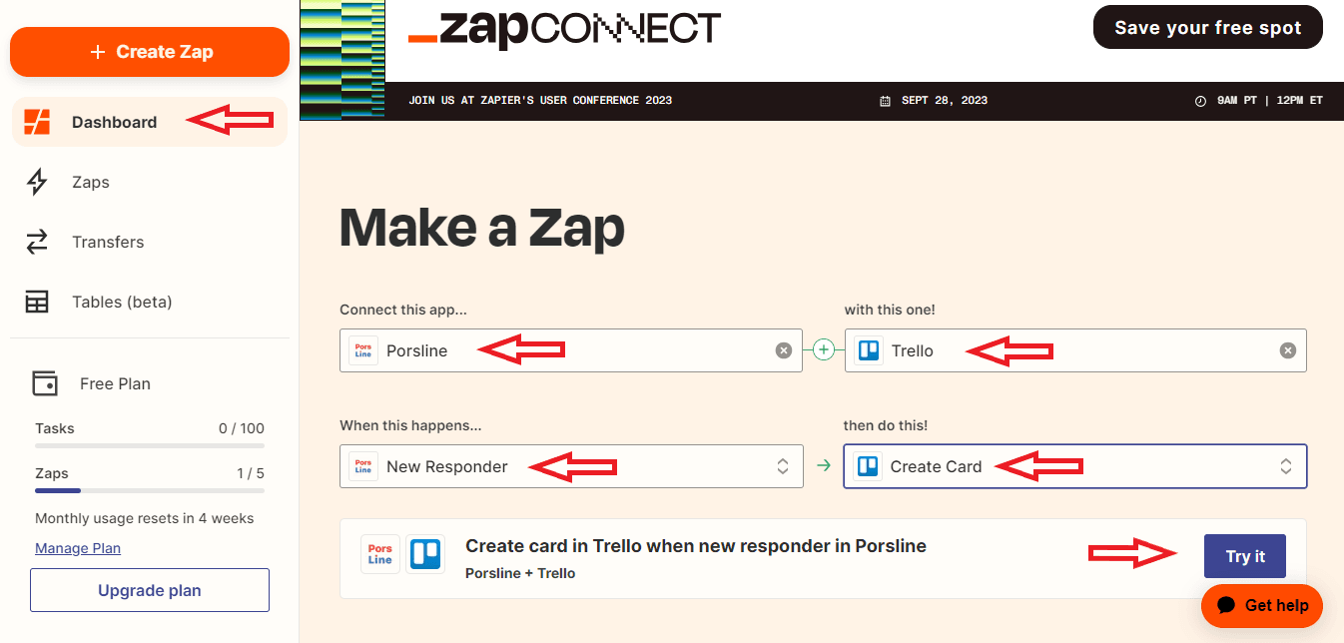Expand the Create Card action dropdown
Viewport: 1344px width, 643px height.
pyautogui.click(x=1286, y=466)
